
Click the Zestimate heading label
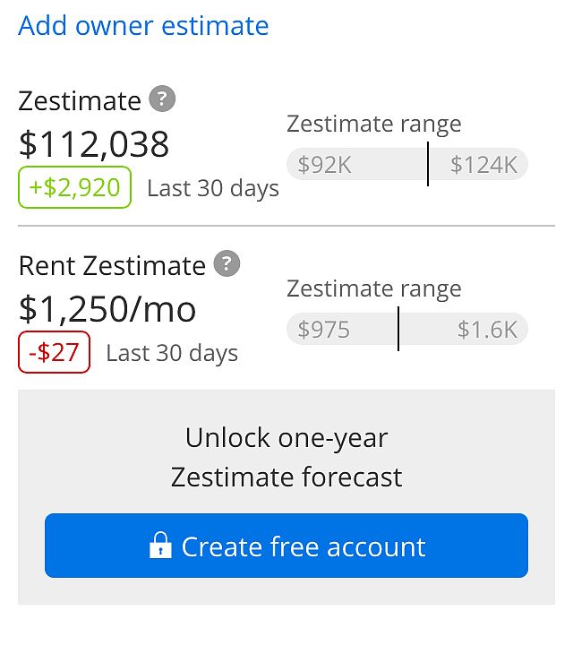[x=80, y=100]
